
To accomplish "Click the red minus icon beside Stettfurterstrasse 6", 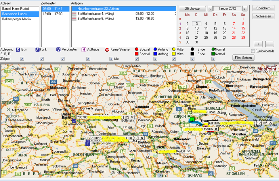I will click(x=74, y=19).
